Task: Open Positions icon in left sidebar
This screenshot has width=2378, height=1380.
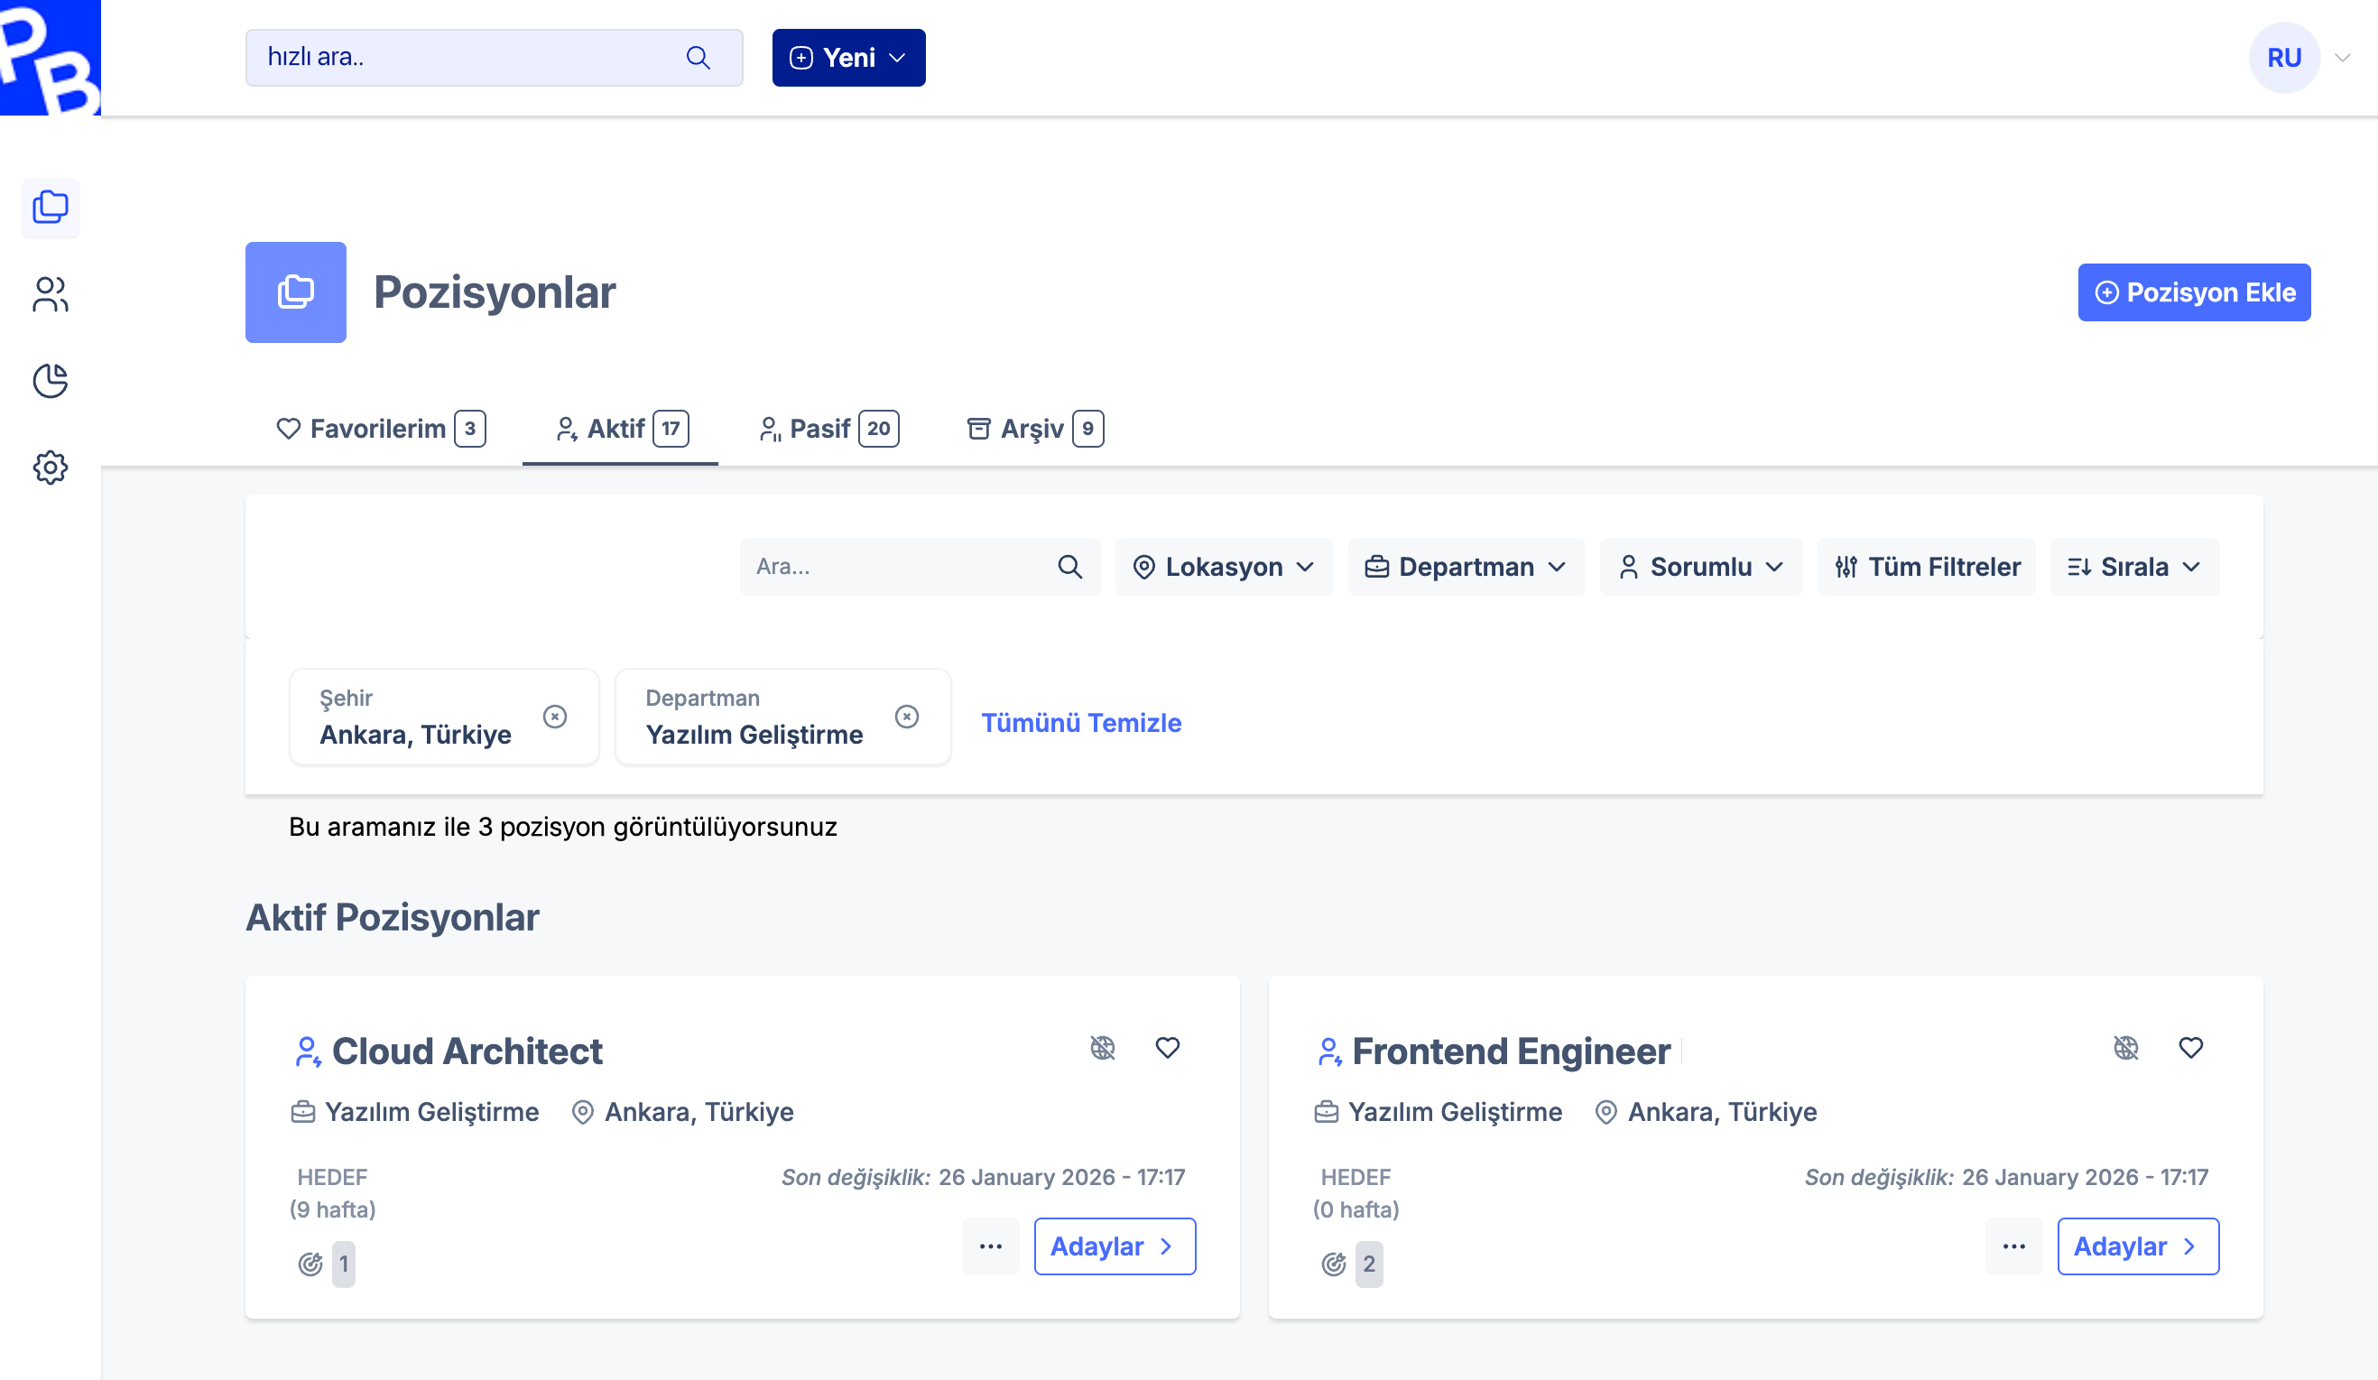Action: pyautogui.click(x=50, y=207)
